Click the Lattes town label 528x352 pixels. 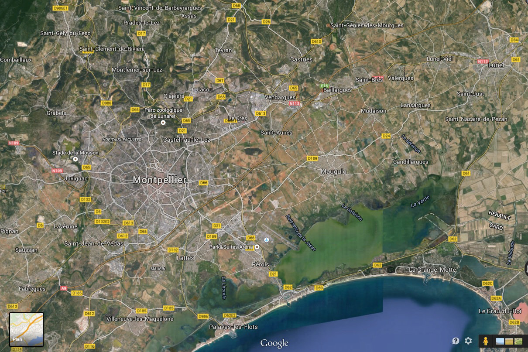click(185, 258)
